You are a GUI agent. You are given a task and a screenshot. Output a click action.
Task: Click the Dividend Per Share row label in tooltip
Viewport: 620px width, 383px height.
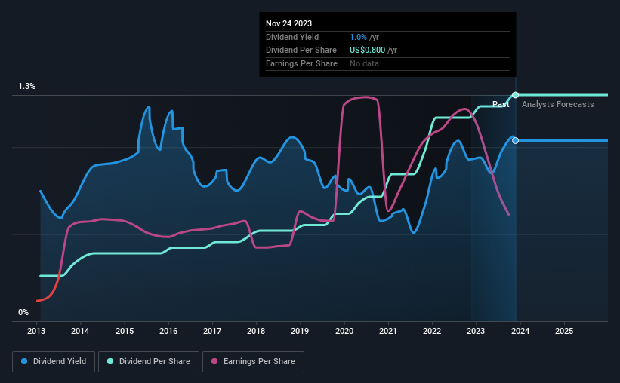[x=301, y=51]
